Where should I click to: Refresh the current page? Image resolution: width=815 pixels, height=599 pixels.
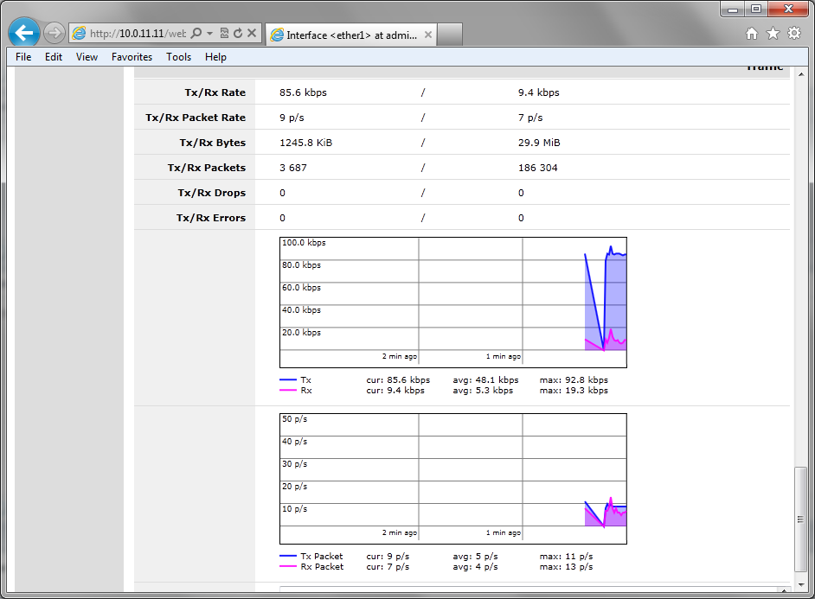coord(239,32)
